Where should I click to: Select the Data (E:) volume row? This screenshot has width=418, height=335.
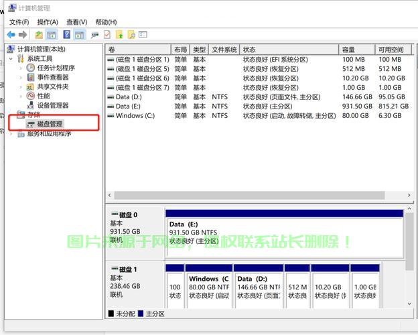click(x=259, y=106)
